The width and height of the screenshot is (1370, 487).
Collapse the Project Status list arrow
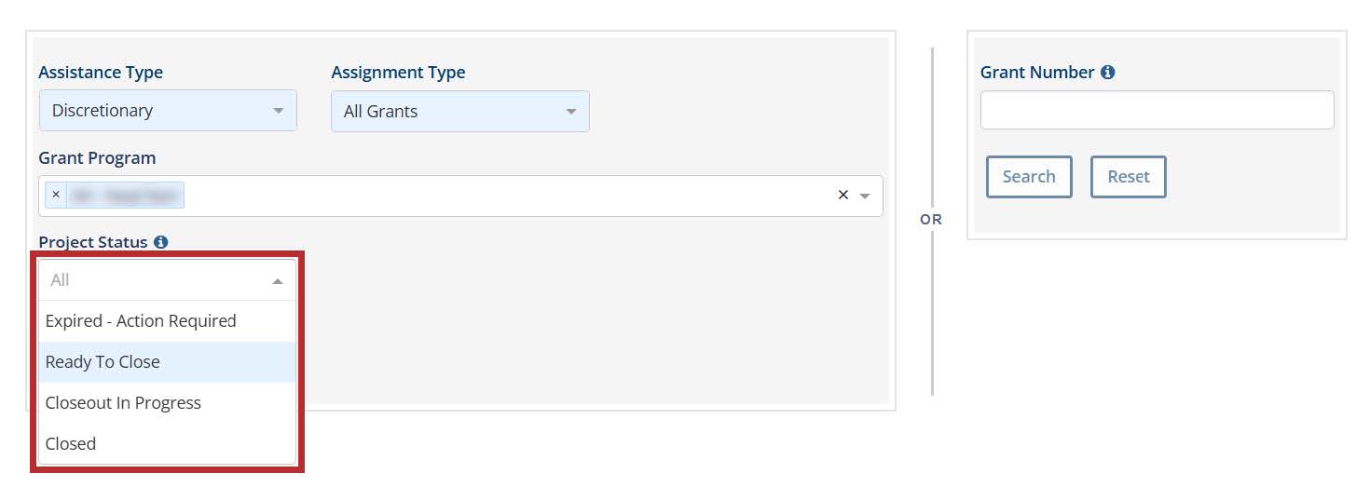[278, 280]
